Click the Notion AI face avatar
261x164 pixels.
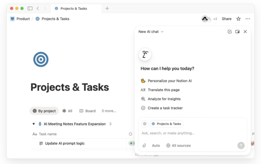[x=145, y=54]
